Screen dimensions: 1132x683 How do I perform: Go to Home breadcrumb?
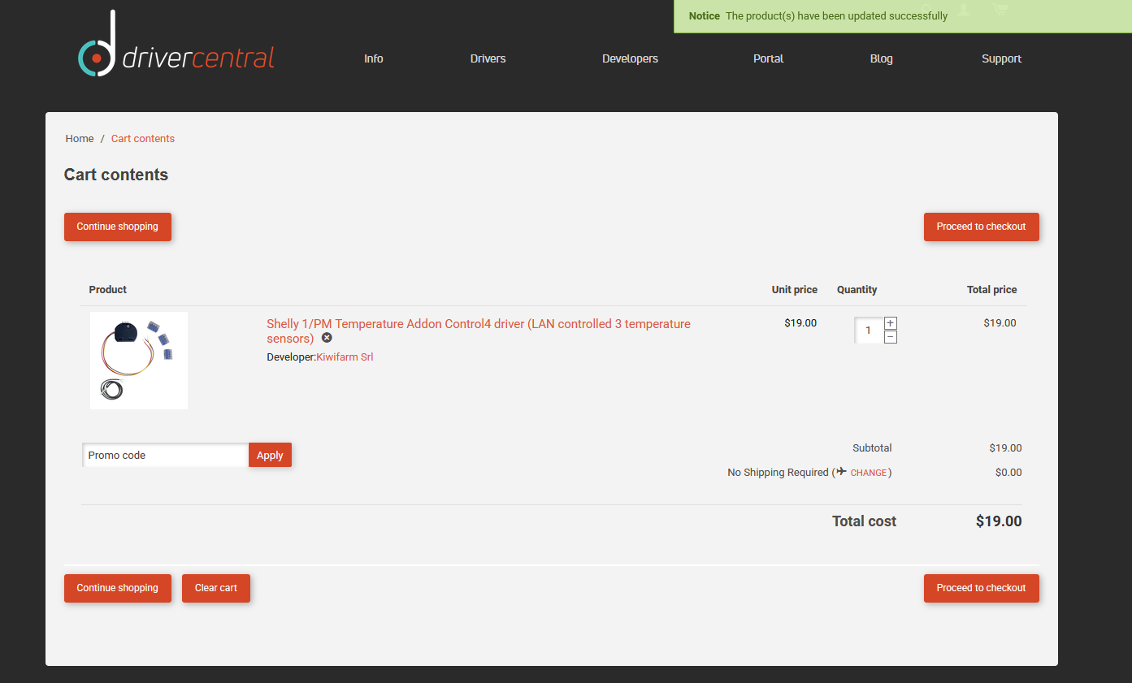[80, 139]
